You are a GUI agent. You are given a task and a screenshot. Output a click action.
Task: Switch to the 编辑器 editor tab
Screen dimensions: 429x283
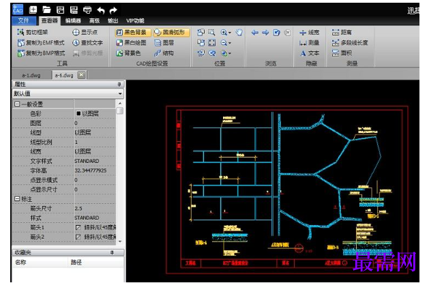[x=73, y=20]
